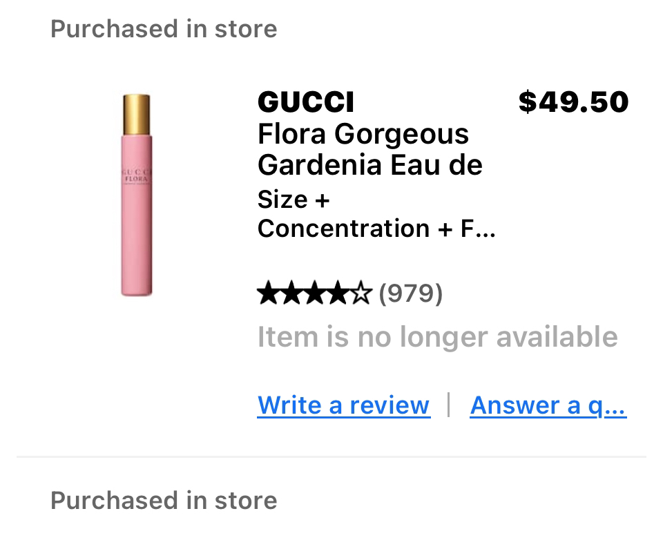Open the Answer a question link
Image resolution: width=663 pixels, height=558 pixels.
click(548, 405)
